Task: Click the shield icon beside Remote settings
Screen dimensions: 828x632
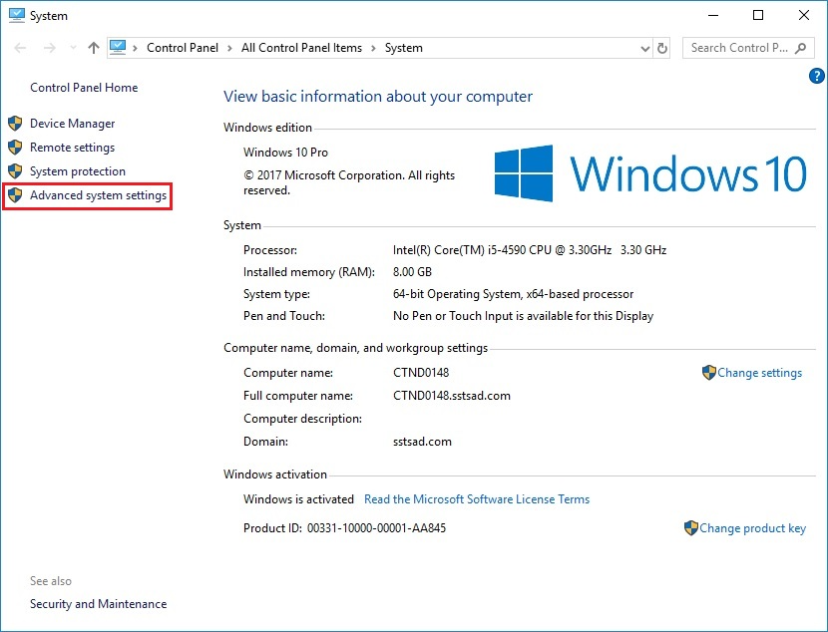Action: 15,148
